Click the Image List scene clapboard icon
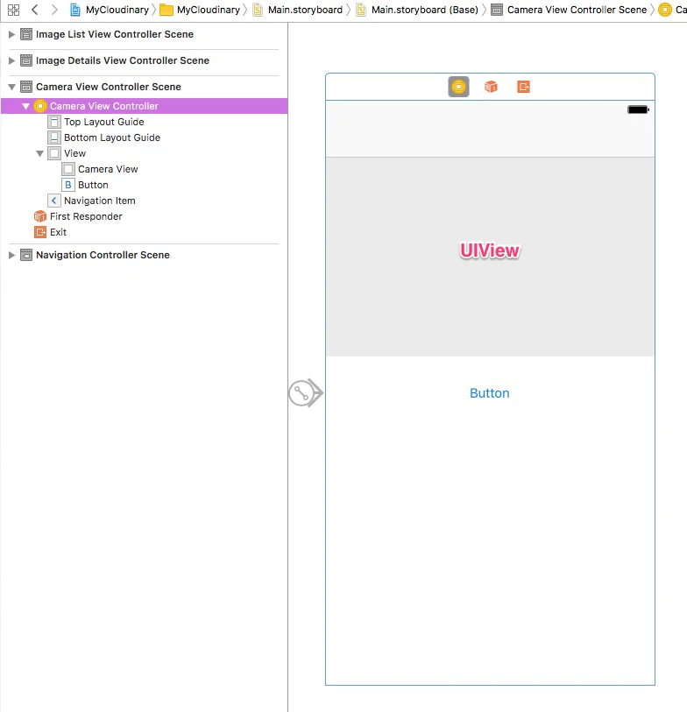 point(26,34)
